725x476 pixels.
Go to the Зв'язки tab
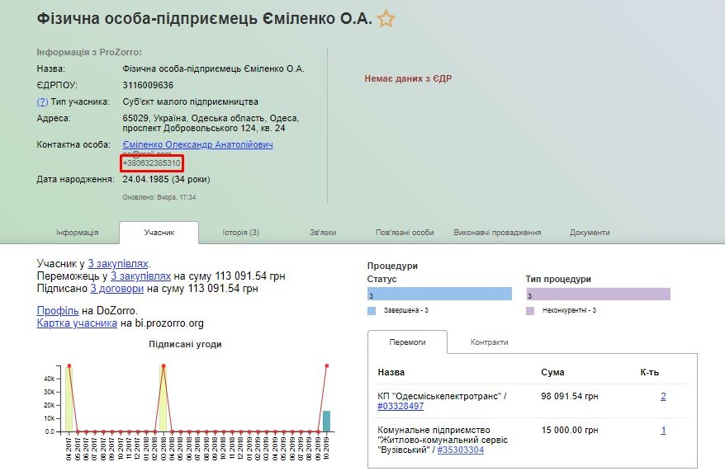pos(322,233)
